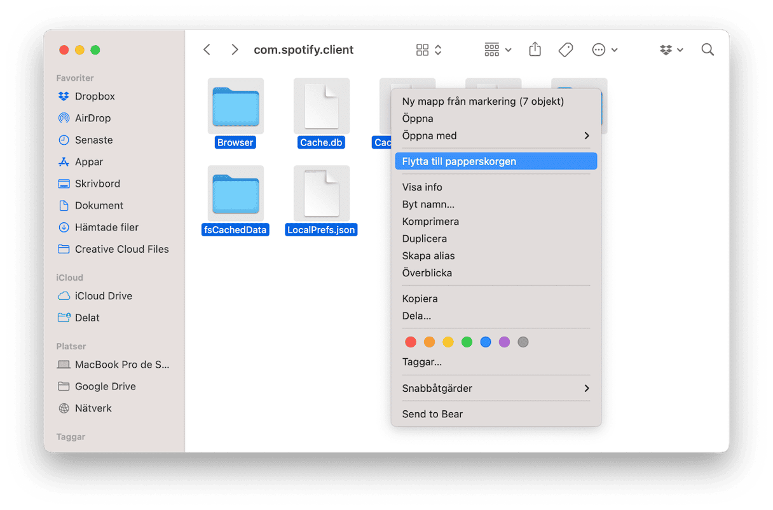The image size is (773, 510).
Task: Switch view mode with grid selector
Action: coord(428,50)
